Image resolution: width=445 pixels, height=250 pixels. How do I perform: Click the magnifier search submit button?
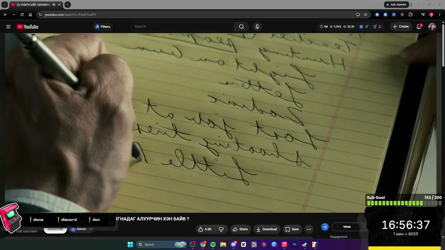click(242, 27)
